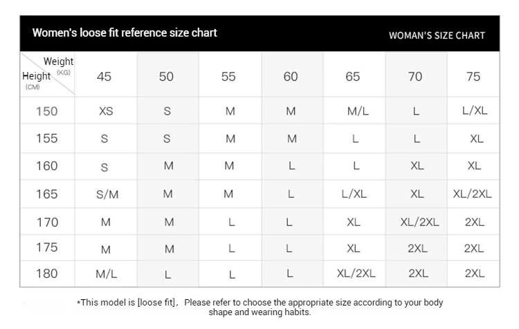519x329 pixels.
Task: Click the "Women's loose fit reference size chart" title
Action: pyautogui.click(x=125, y=33)
